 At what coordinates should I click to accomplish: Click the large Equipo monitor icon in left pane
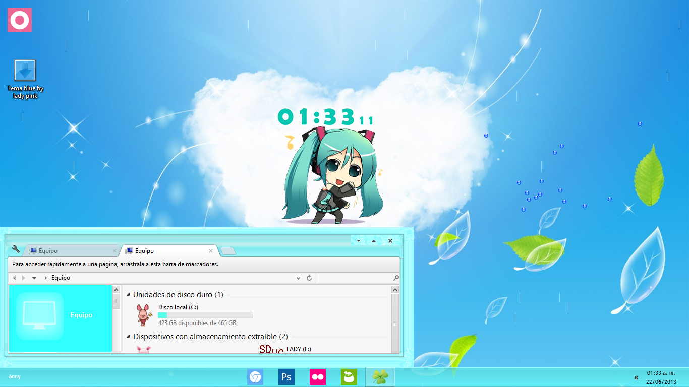pyautogui.click(x=40, y=315)
